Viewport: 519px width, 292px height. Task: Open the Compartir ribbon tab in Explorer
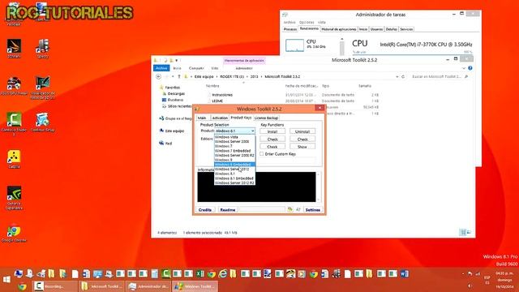point(196,68)
